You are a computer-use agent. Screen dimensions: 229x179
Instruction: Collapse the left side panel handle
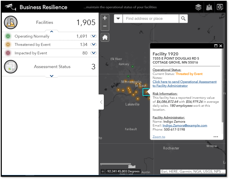101,102
